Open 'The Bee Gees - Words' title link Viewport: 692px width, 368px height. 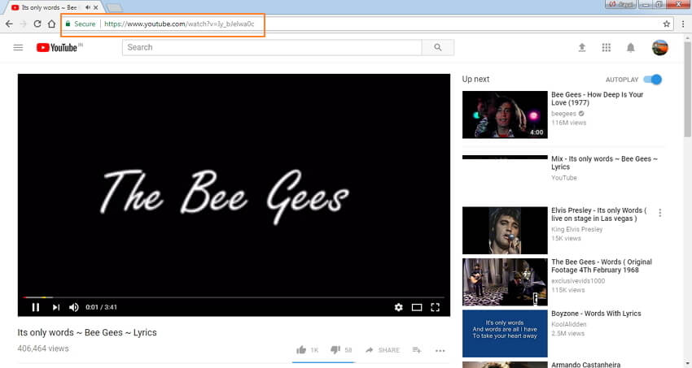coord(602,266)
